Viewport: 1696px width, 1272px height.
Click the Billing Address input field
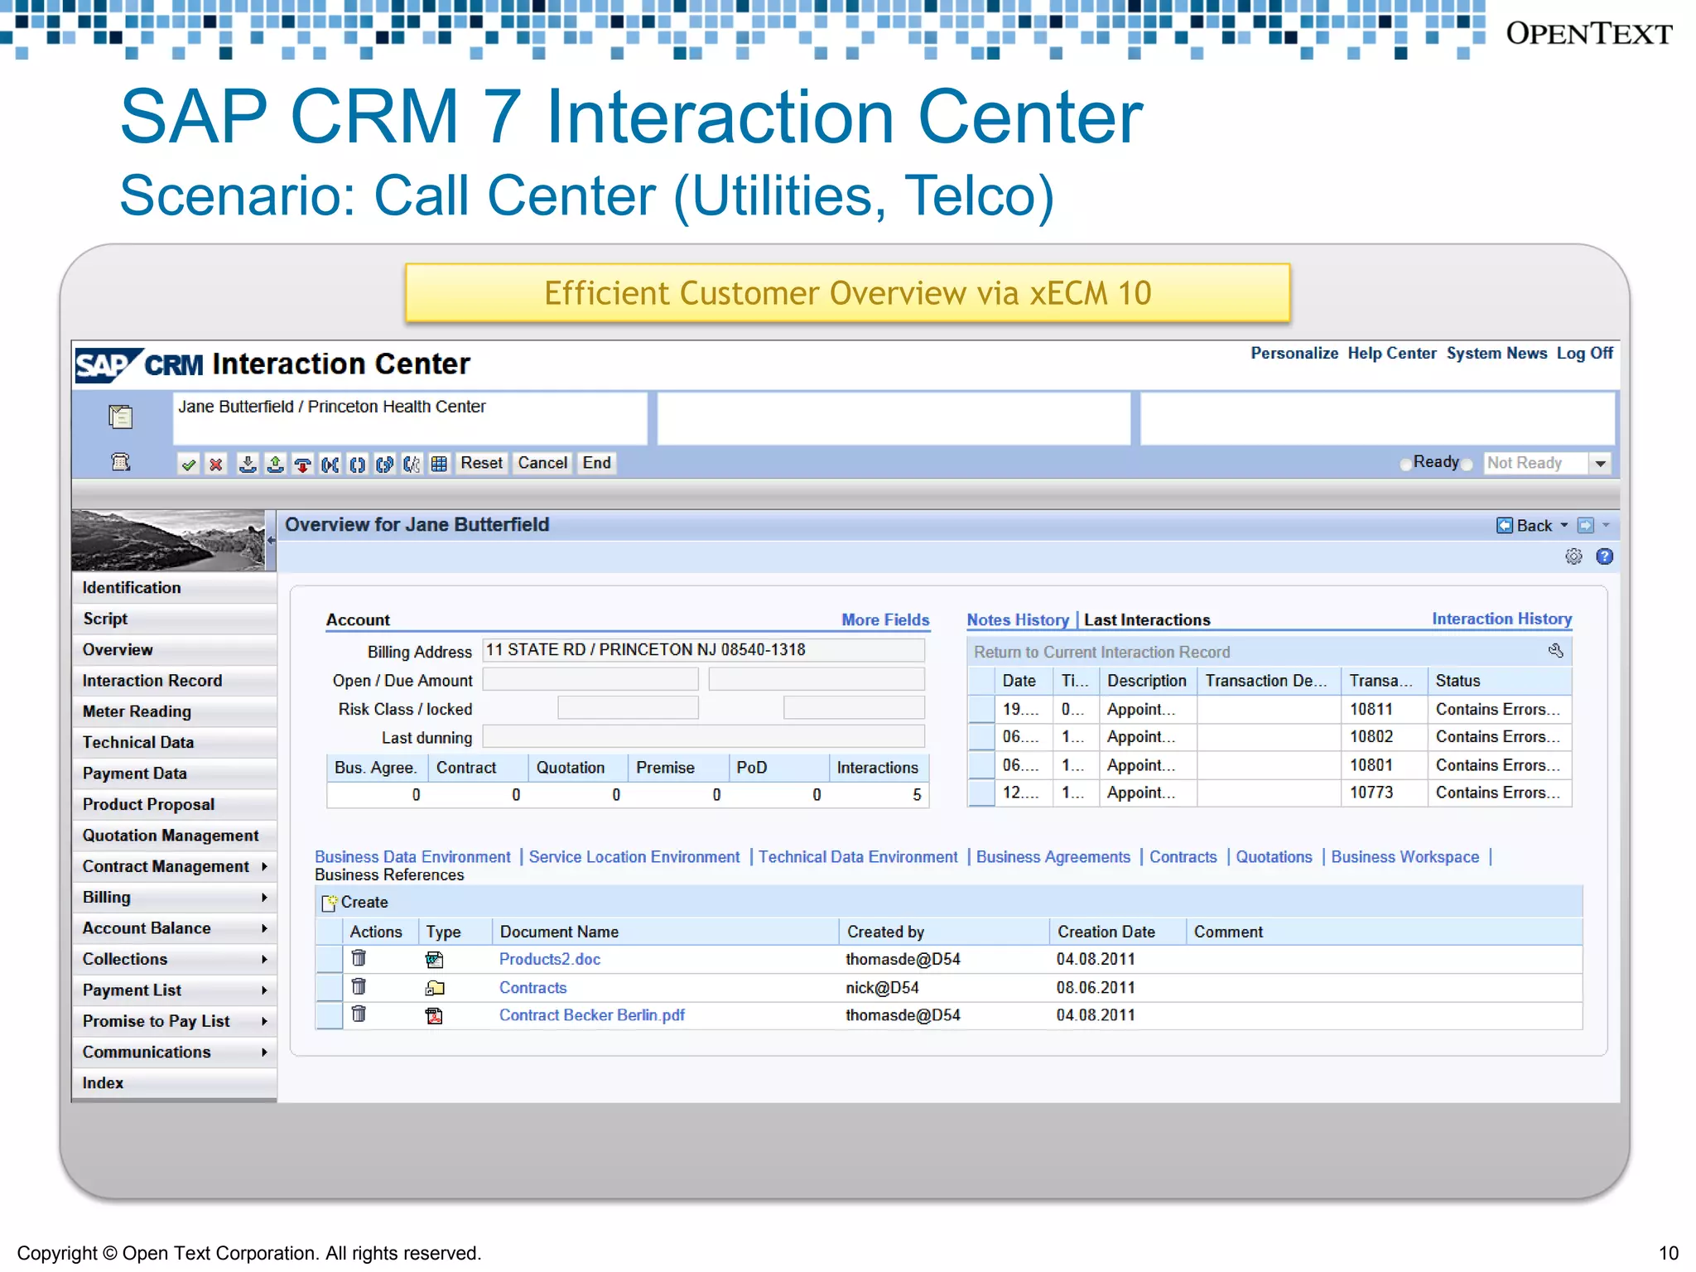(703, 650)
